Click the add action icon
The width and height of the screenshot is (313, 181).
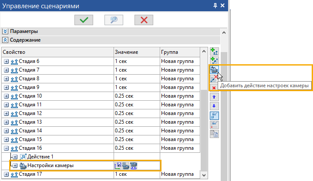click(214, 61)
